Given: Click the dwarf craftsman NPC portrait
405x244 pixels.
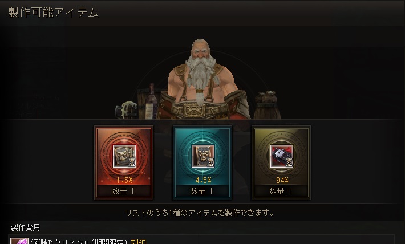Looking at the screenshot, I should coord(202,80).
